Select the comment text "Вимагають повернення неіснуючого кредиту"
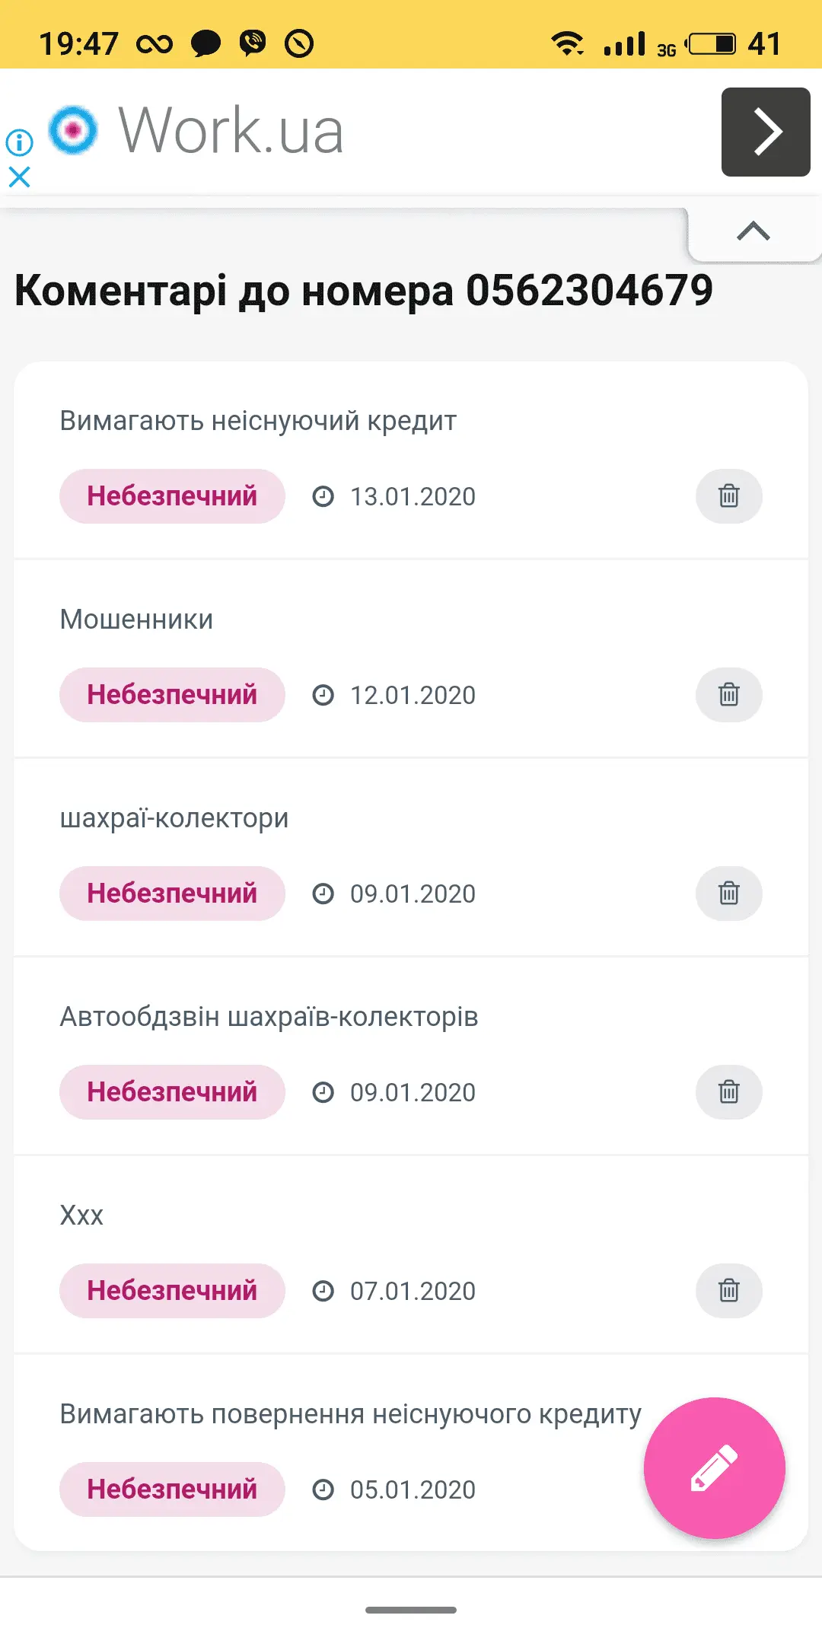The width and height of the screenshot is (822, 1644). (350, 1414)
